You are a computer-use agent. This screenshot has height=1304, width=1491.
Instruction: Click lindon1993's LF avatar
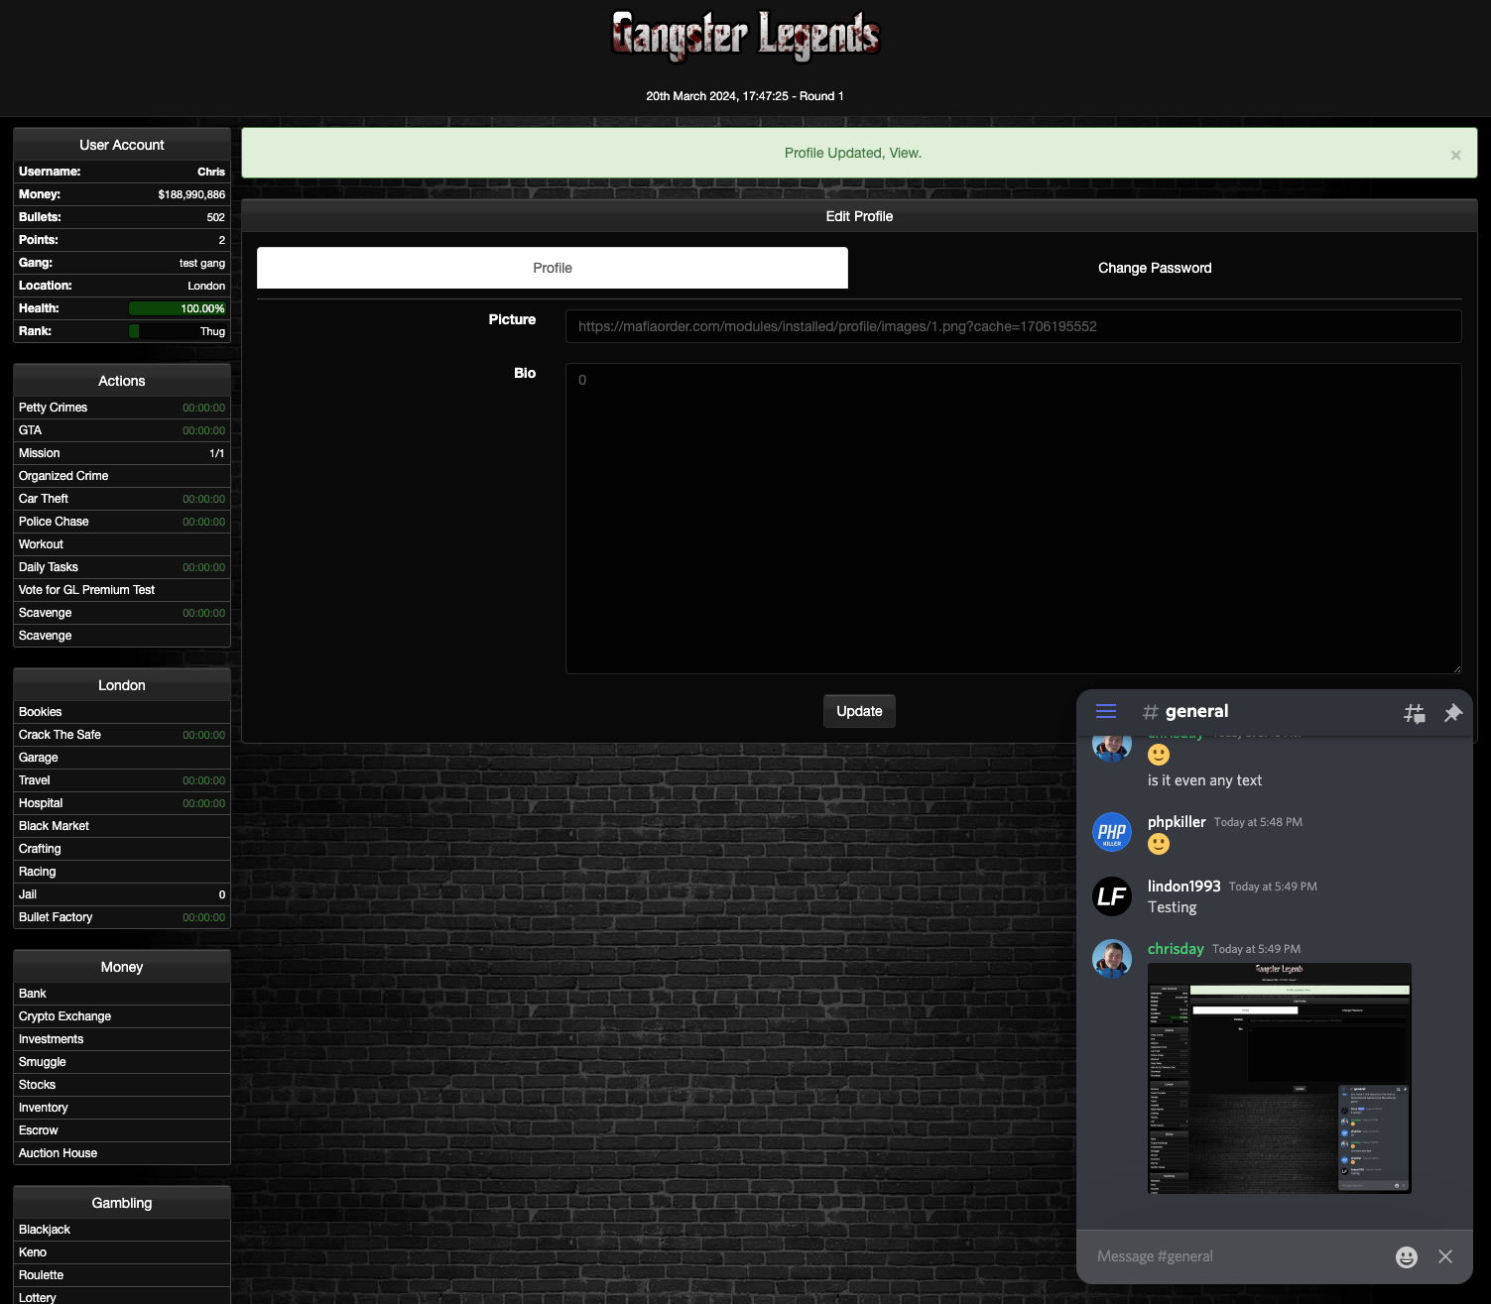[1112, 895]
